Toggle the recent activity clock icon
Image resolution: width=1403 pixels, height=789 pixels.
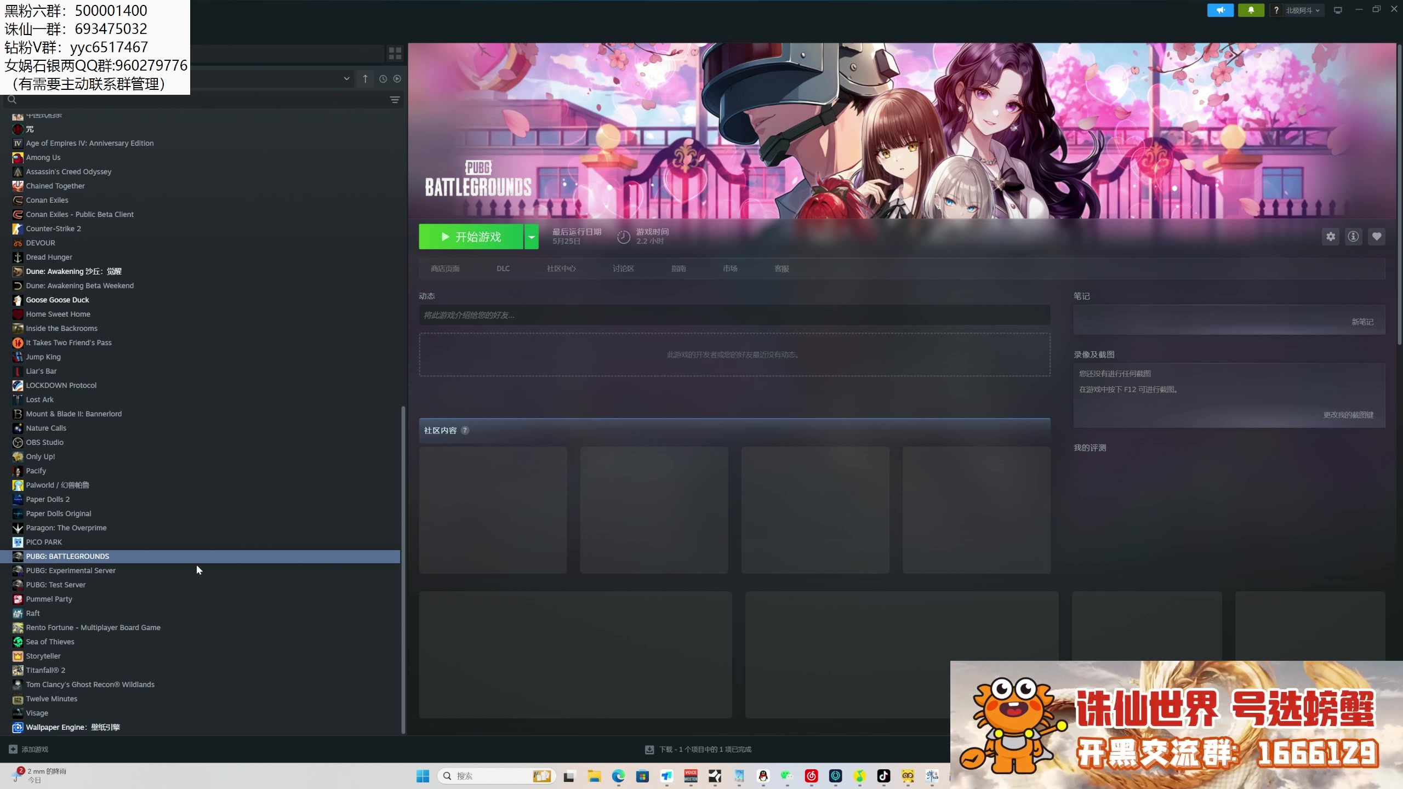point(383,79)
